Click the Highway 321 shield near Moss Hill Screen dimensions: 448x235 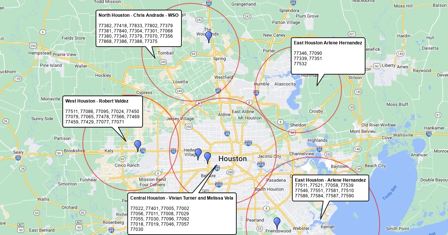(351, 34)
